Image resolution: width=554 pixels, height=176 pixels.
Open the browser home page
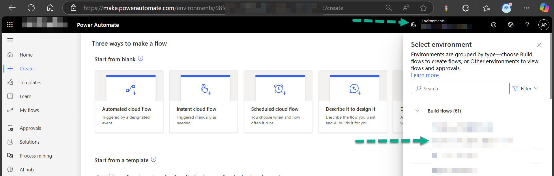point(50,8)
